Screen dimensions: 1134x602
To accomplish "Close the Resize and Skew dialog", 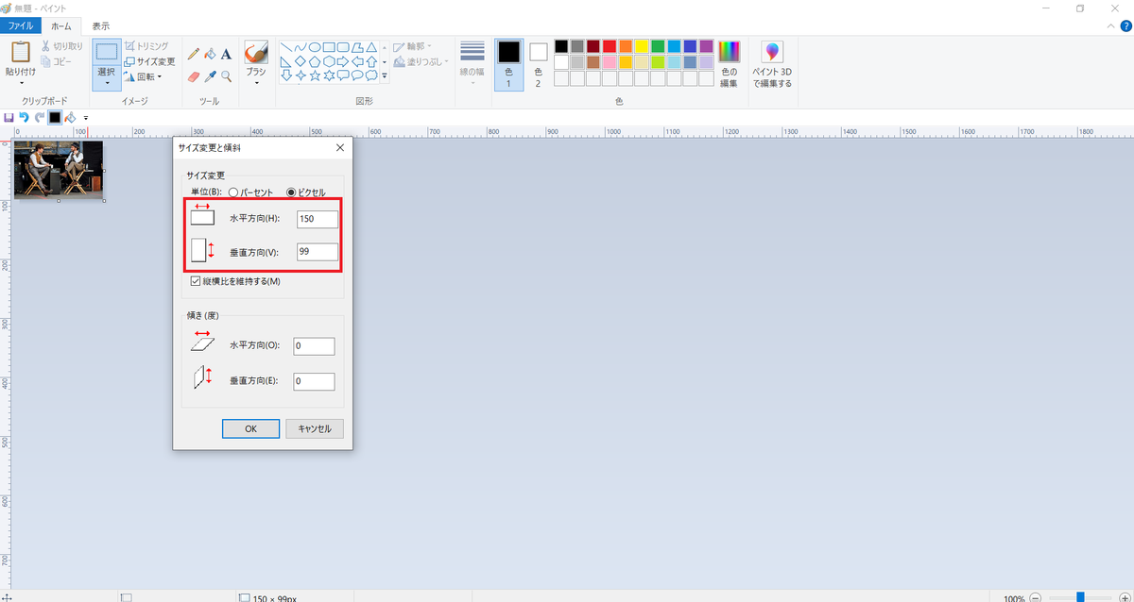I will click(x=340, y=148).
